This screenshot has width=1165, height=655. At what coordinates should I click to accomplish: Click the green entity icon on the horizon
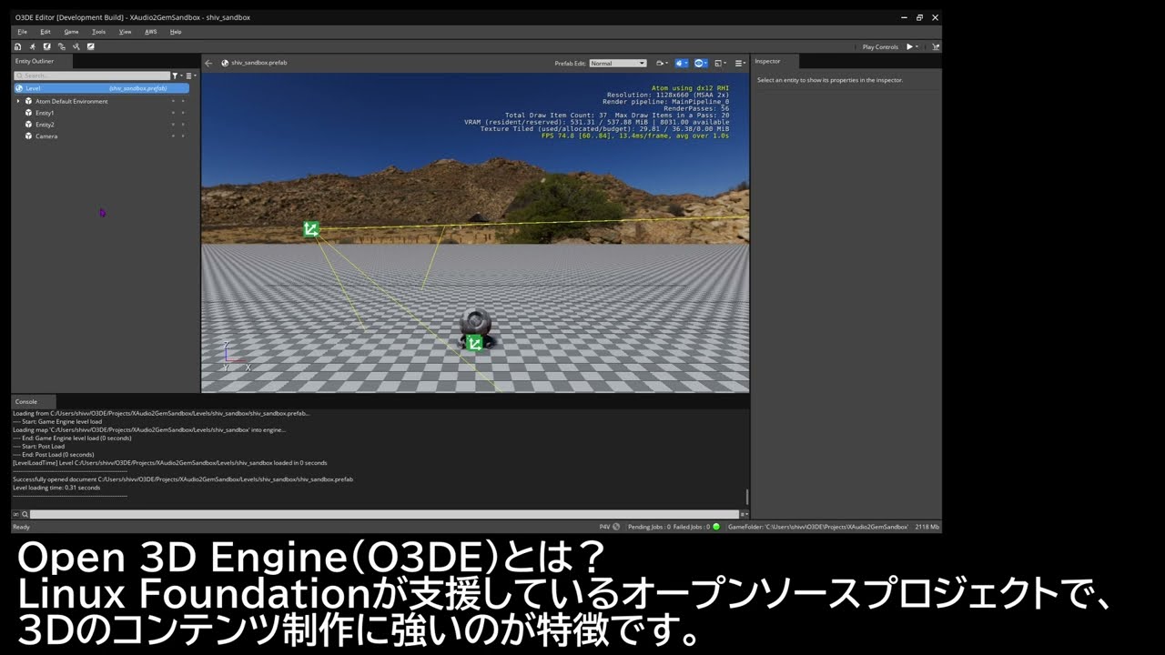311,229
